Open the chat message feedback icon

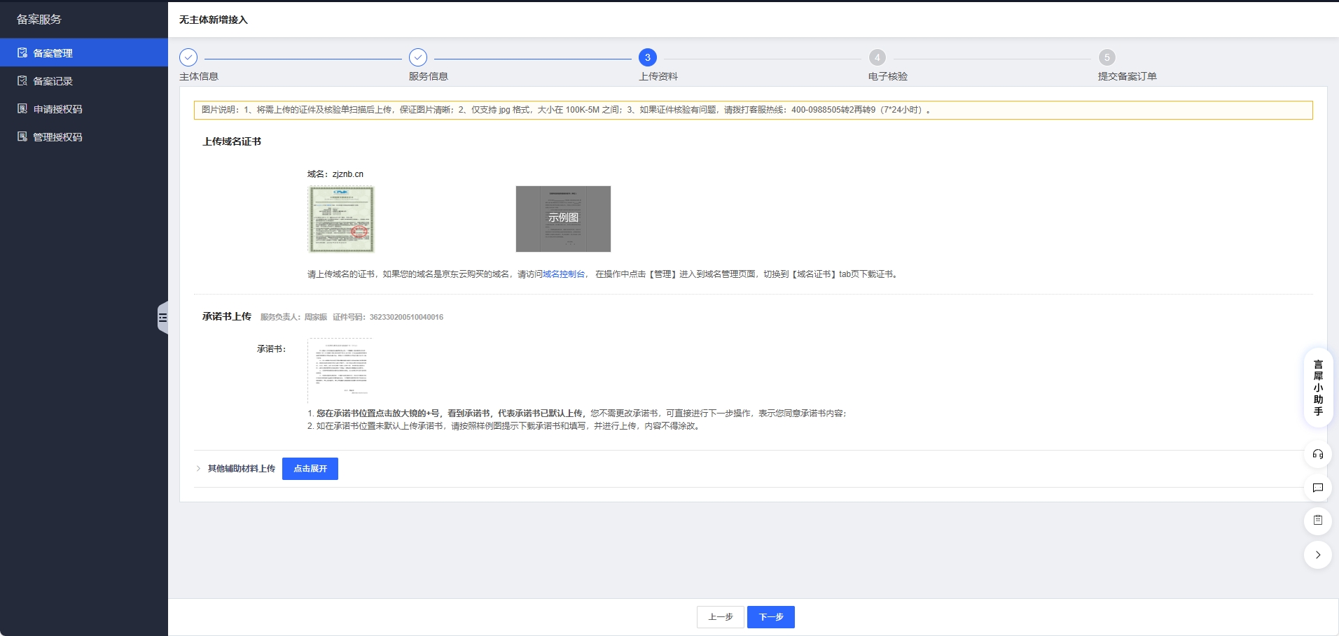[x=1317, y=488]
